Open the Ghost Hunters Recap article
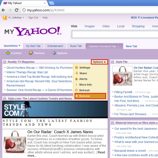158x158 pixels. click(x=39, y=68)
